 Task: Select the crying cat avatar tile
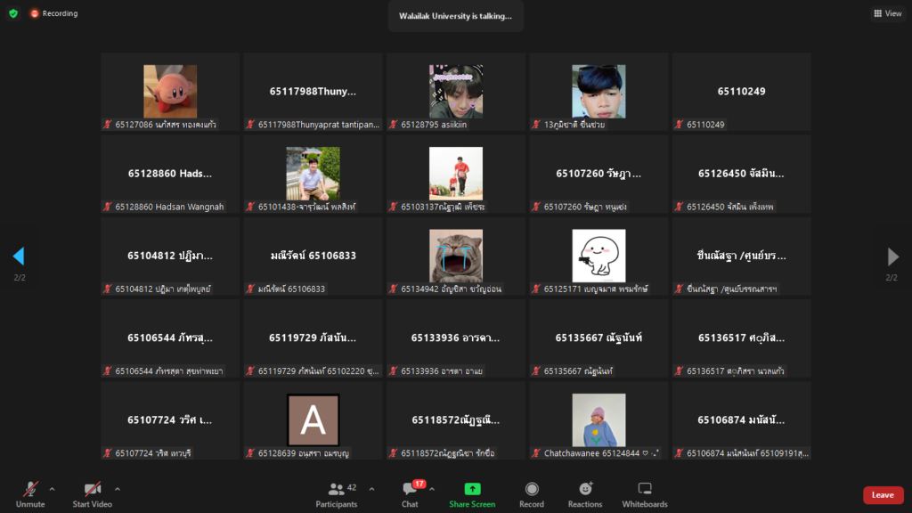(x=456, y=256)
